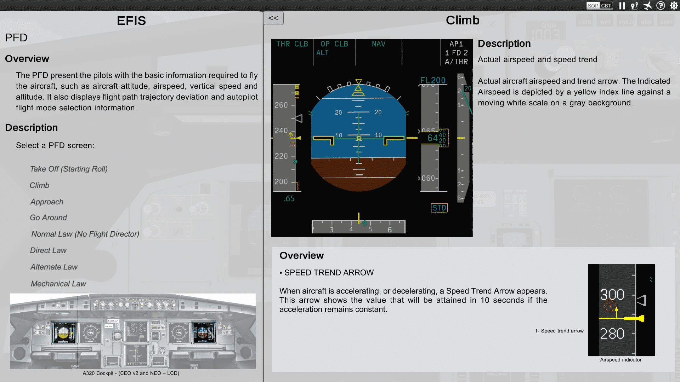Switch mode to CBT
The width and height of the screenshot is (680, 382).
[x=606, y=6]
